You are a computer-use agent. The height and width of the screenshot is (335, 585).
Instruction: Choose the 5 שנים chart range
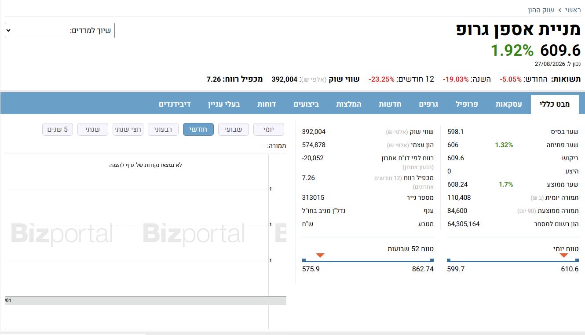[x=58, y=130]
